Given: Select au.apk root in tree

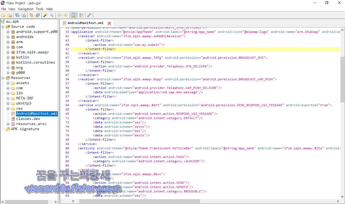Looking at the screenshot, I should tap(12, 22).
